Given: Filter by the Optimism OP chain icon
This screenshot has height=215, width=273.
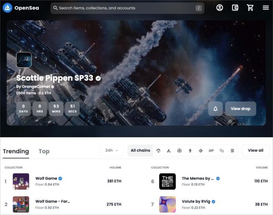Looking at the screenshot, I should coord(211,151).
